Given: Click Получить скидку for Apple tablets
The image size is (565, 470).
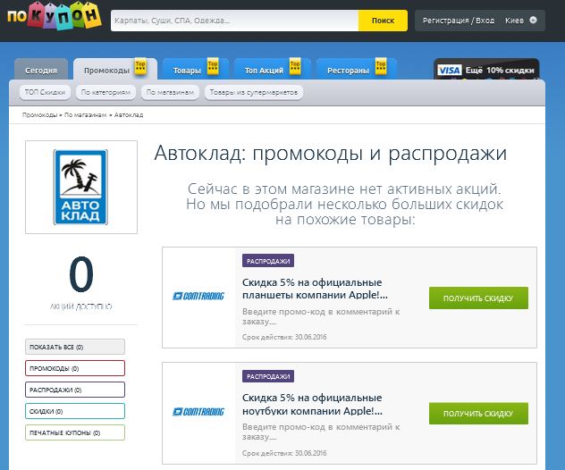Looking at the screenshot, I should pos(478,298).
